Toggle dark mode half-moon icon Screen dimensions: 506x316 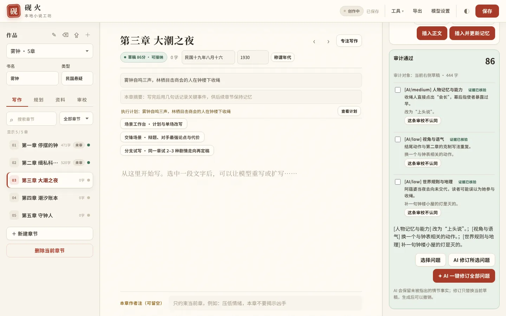pyautogui.click(x=467, y=11)
